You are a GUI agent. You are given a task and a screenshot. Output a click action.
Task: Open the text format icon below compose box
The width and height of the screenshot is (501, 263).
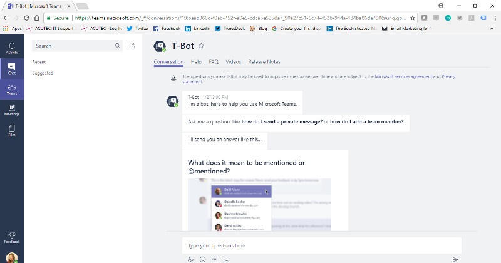click(191, 259)
